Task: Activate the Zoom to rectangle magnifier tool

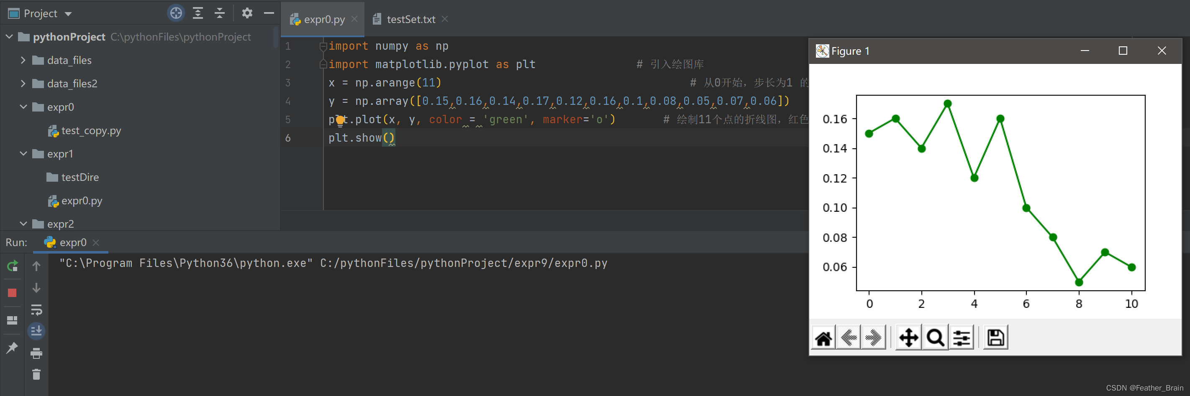Action: click(935, 338)
